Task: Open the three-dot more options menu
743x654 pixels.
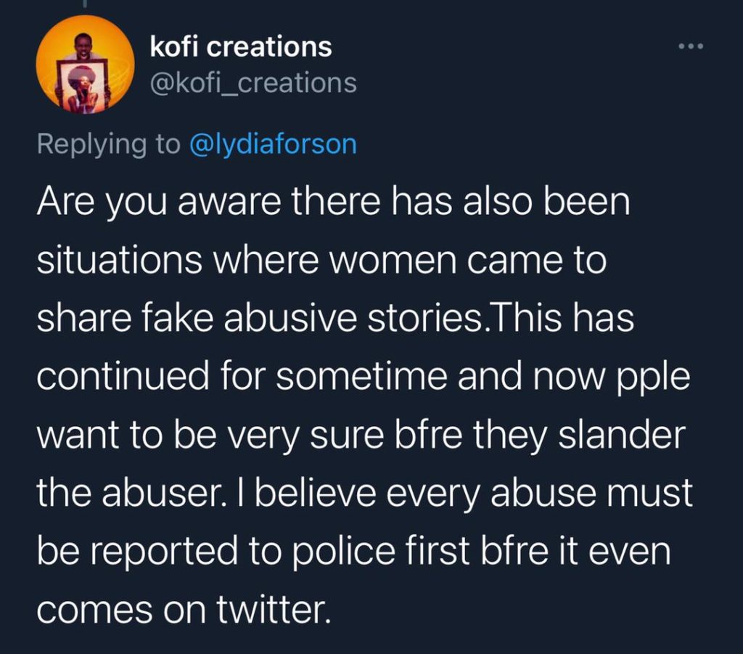Action: click(691, 46)
